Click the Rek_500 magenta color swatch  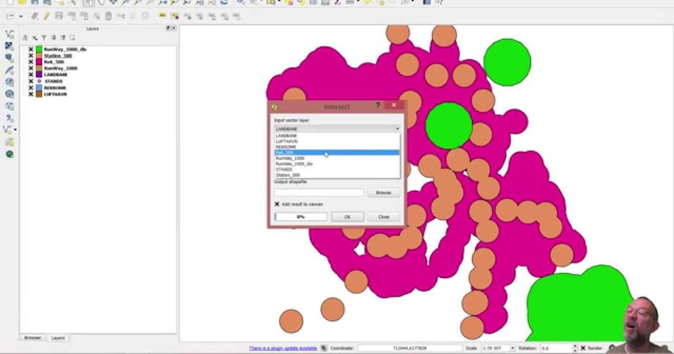click(x=39, y=62)
